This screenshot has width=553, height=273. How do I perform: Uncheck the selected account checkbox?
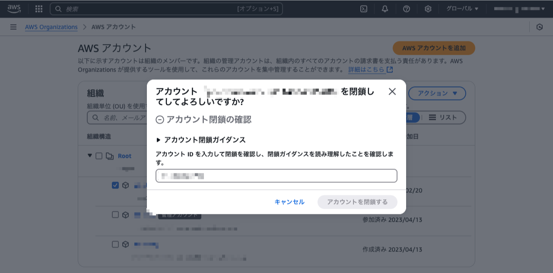point(115,185)
